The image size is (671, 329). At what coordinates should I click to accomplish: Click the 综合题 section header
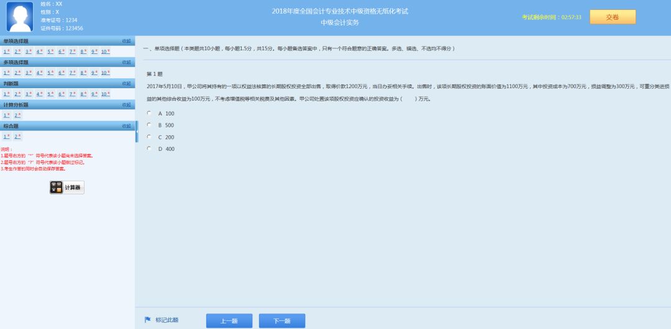point(68,126)
